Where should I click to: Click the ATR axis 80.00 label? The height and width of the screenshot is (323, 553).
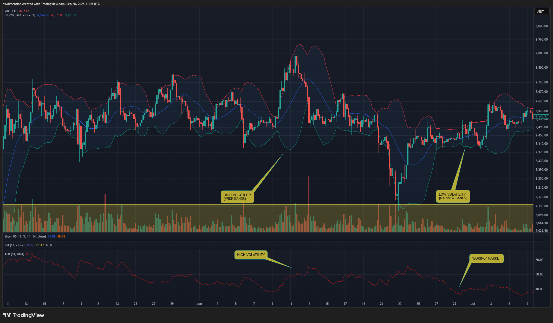click(539, 260)
